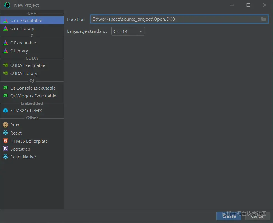Click the Language standard dropdown arrow
The width and height of the screenshot is (273, 223).
(141, 31)
